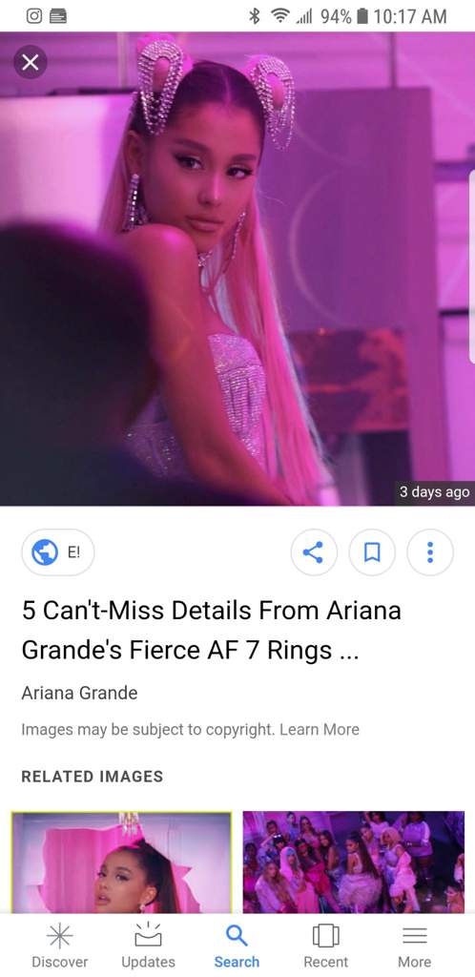Open the 5 Can't-Miss Details article title
Screen dimensions: 475x977
[211, 630]
